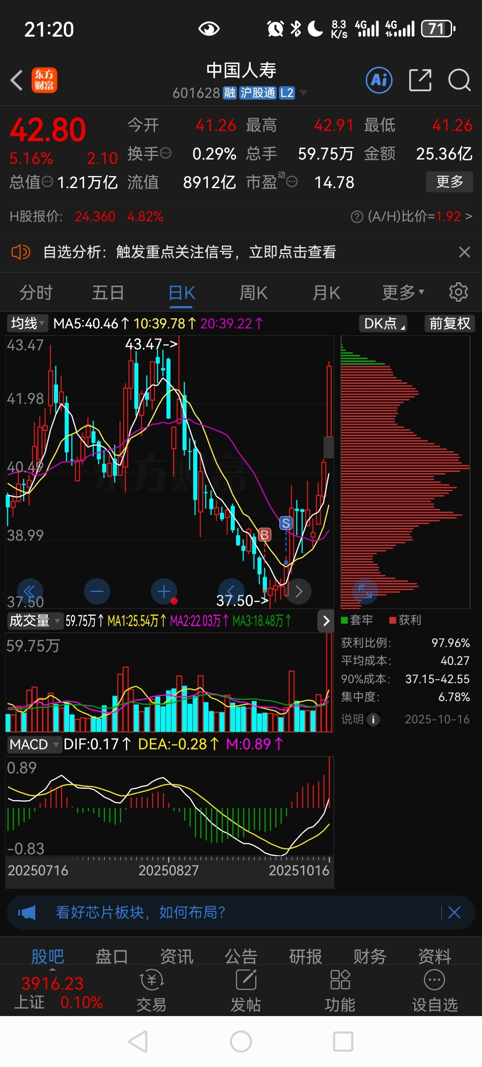This screenshot has width=482, height=1067.
Task: Open the 资料 tab
Action: click(x=435, y=957)
